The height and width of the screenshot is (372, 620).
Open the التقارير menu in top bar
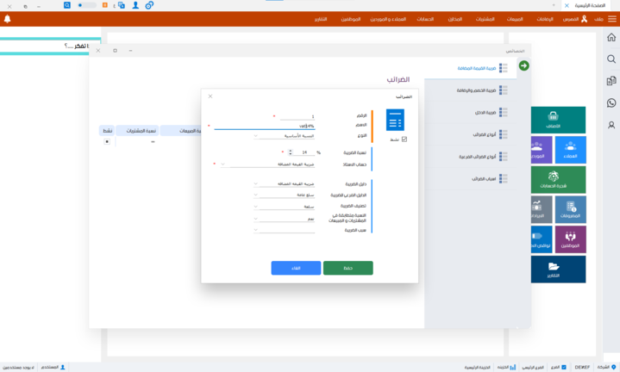click(x=314, y=19)
